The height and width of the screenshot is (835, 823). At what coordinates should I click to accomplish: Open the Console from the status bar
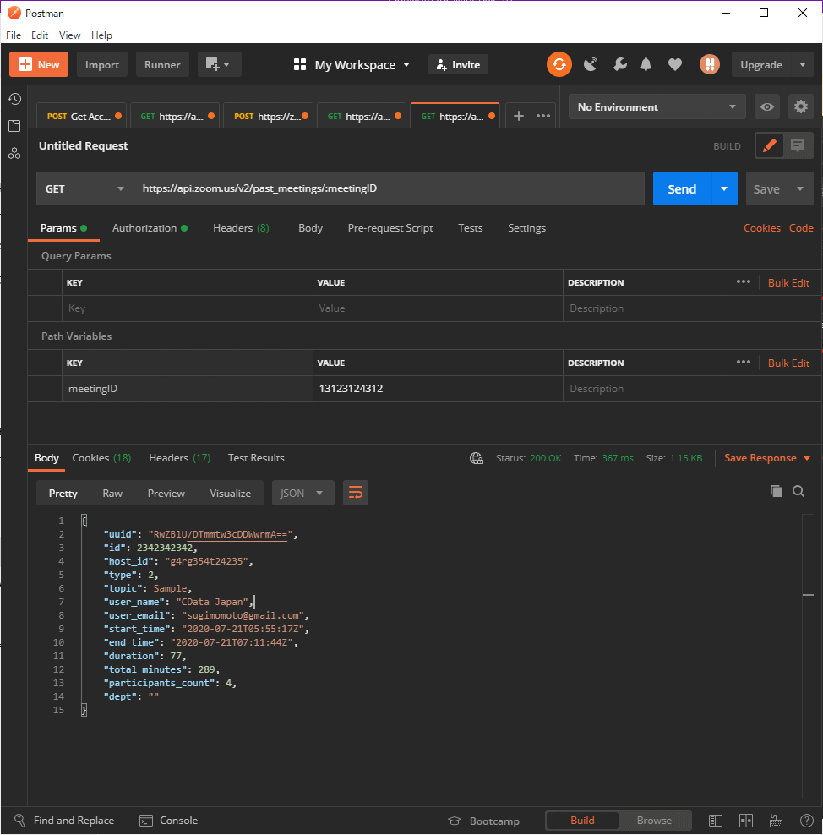point(169,821)
